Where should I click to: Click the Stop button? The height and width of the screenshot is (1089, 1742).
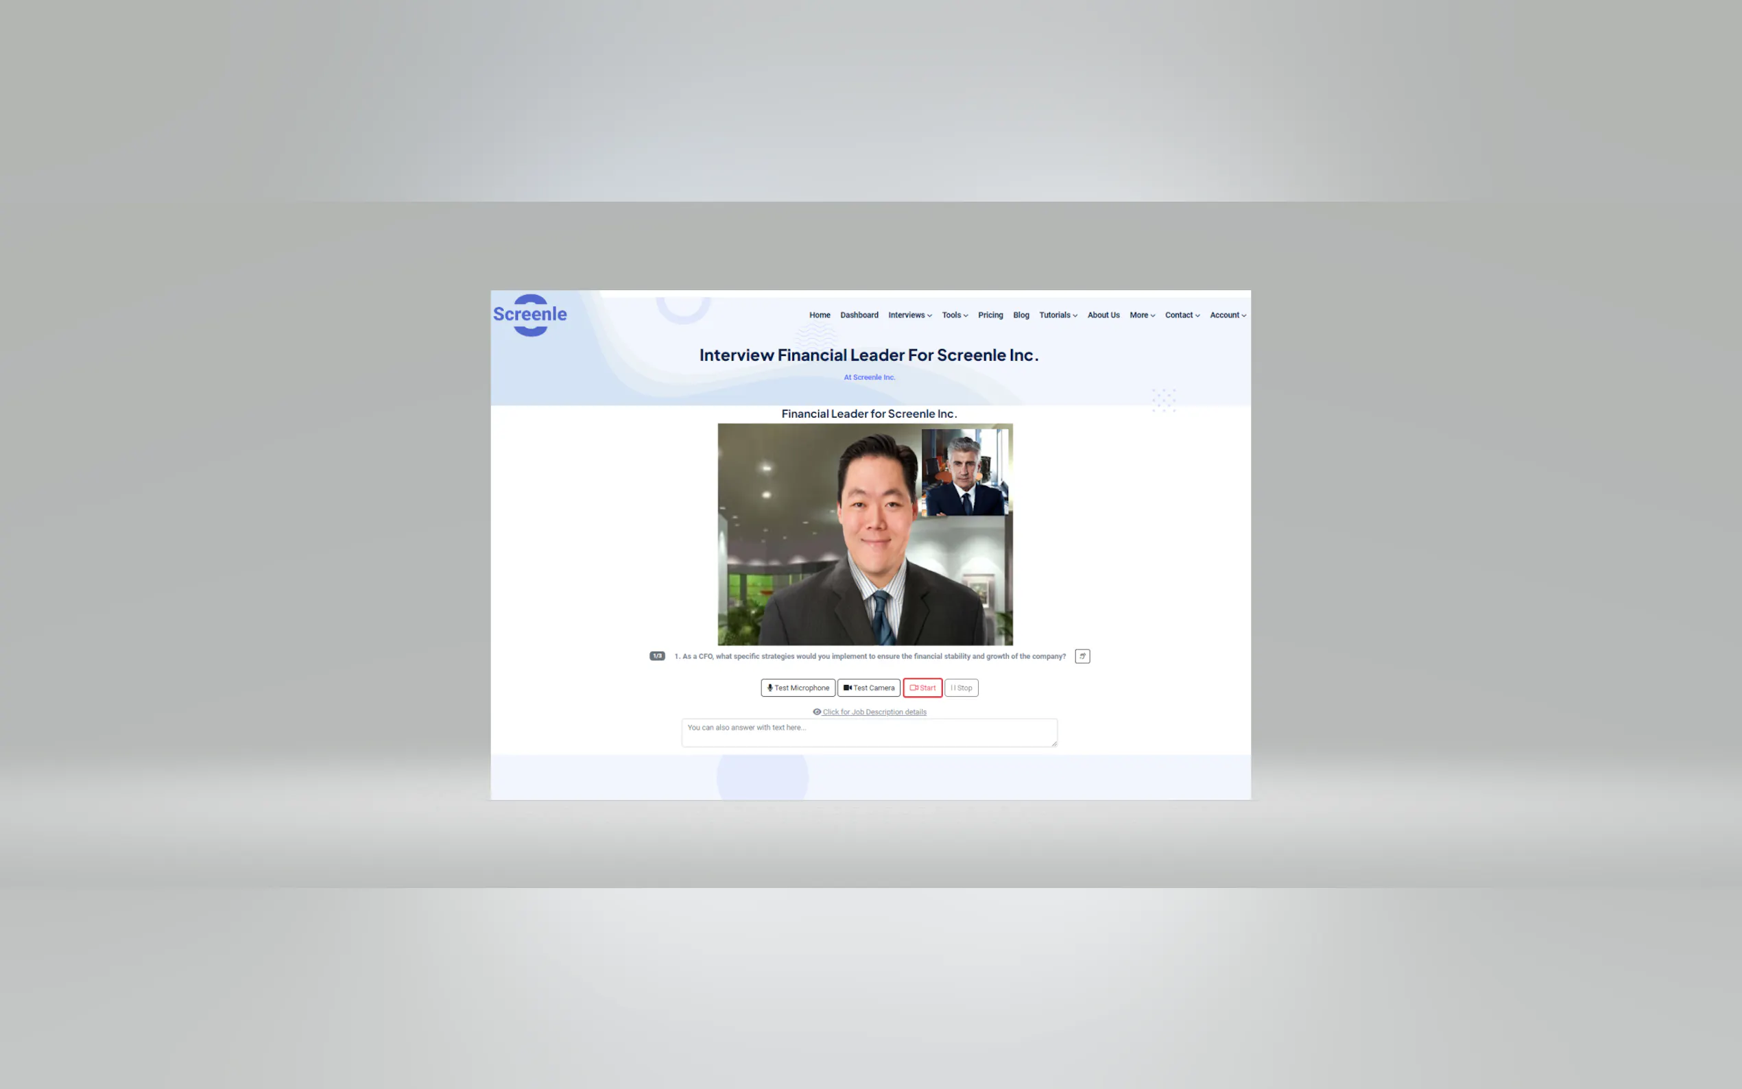tap(962, 688)
